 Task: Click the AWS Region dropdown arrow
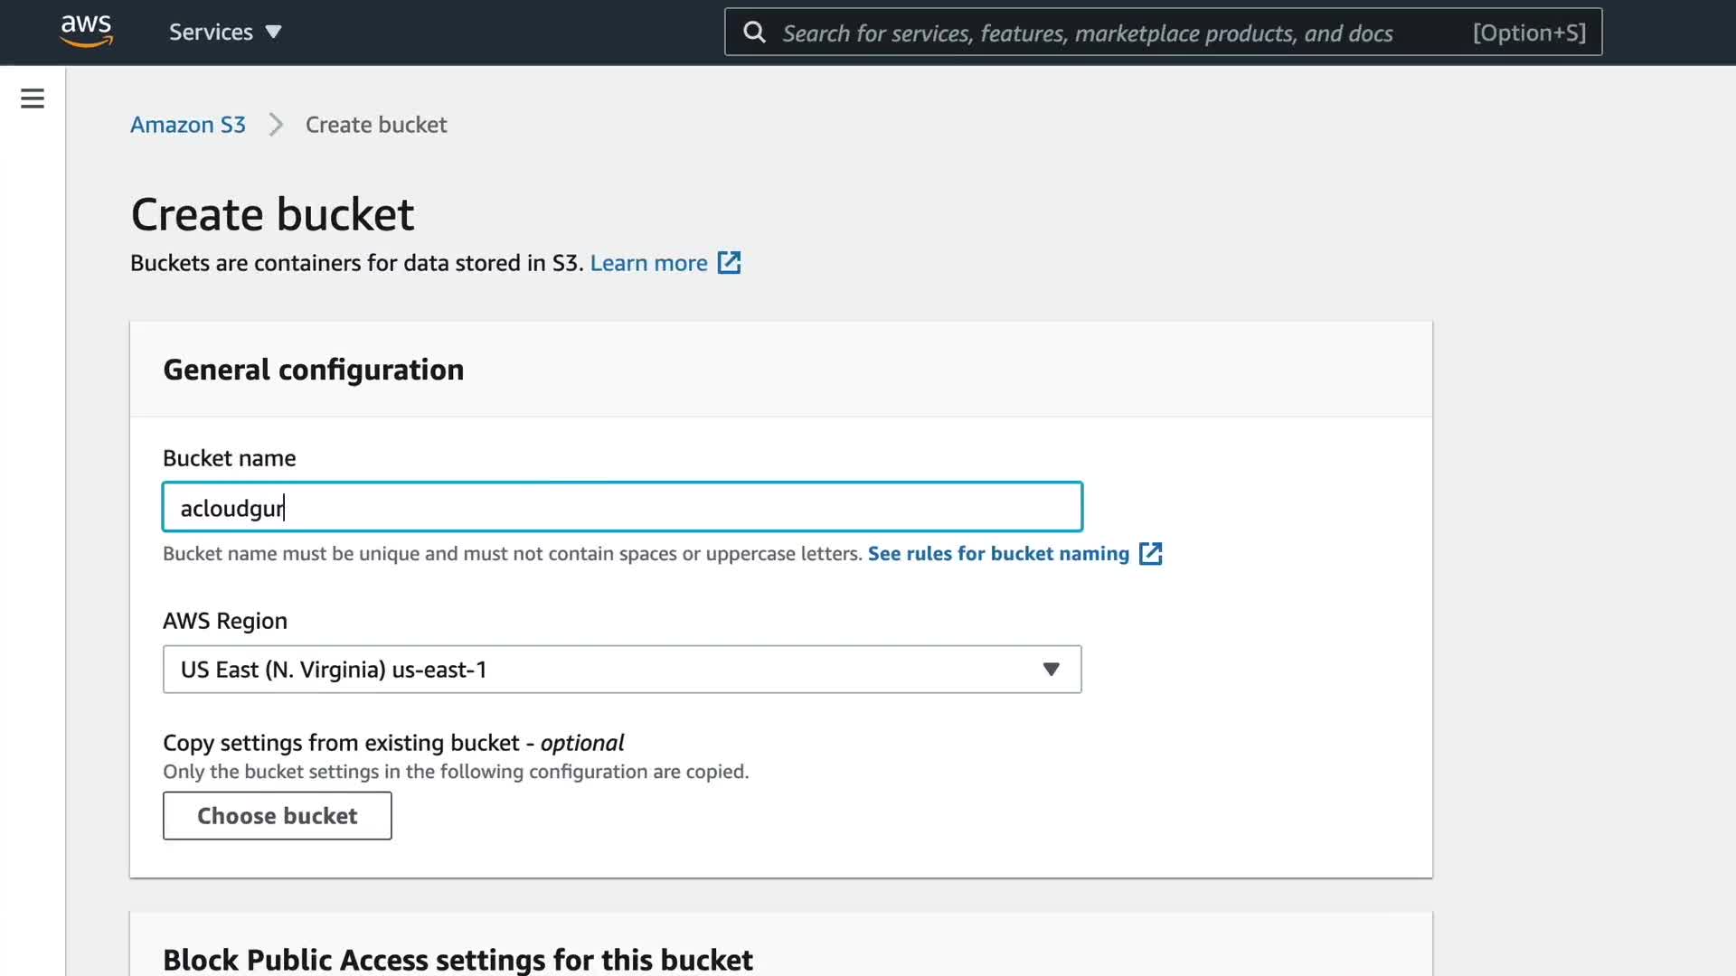[x=1051, y=670]
